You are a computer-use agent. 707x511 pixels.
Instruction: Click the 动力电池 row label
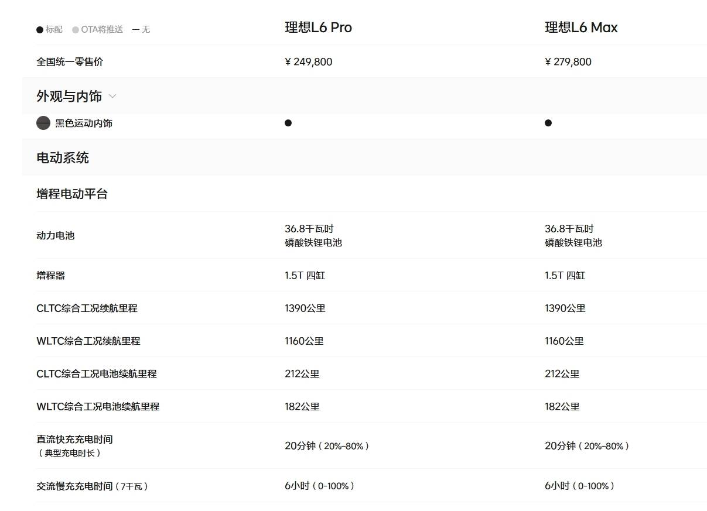point(56,236)
